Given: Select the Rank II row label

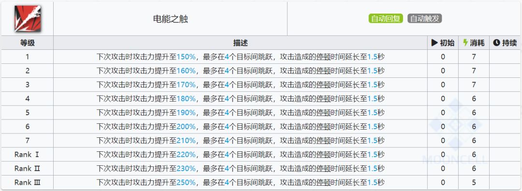Looking at the screenshot, I should pyautogui.click(x=27, y=168).
